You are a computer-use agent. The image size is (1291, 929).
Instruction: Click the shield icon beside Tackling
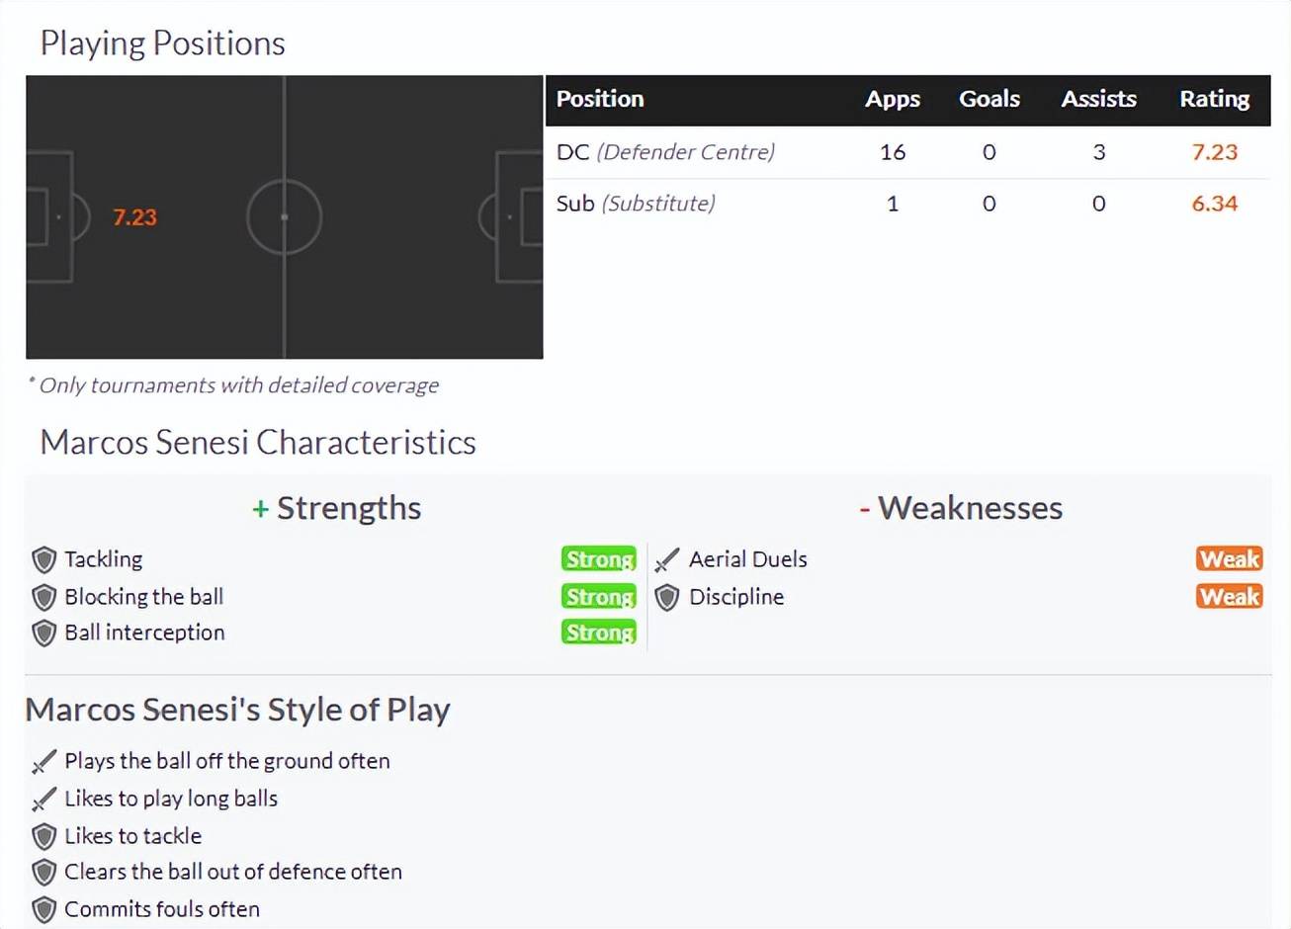pyautogui.click(x=43, y=560)
